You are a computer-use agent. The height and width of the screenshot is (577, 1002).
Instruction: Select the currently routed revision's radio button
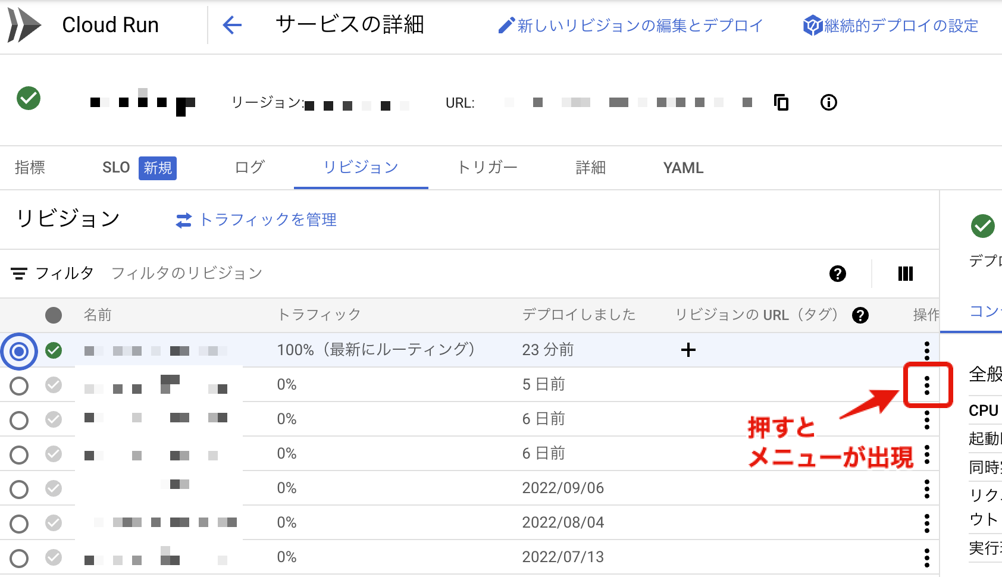[x=18, y=350]
